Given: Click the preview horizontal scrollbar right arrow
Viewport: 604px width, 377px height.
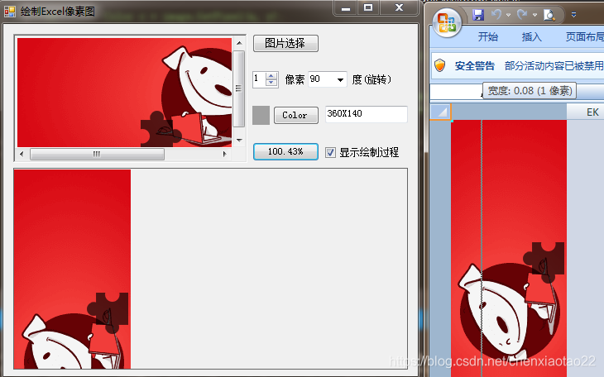Looking at the screenshot, I should coord(224,154).
